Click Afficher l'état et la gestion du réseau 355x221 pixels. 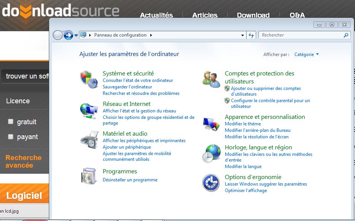(x=139, y=111)
